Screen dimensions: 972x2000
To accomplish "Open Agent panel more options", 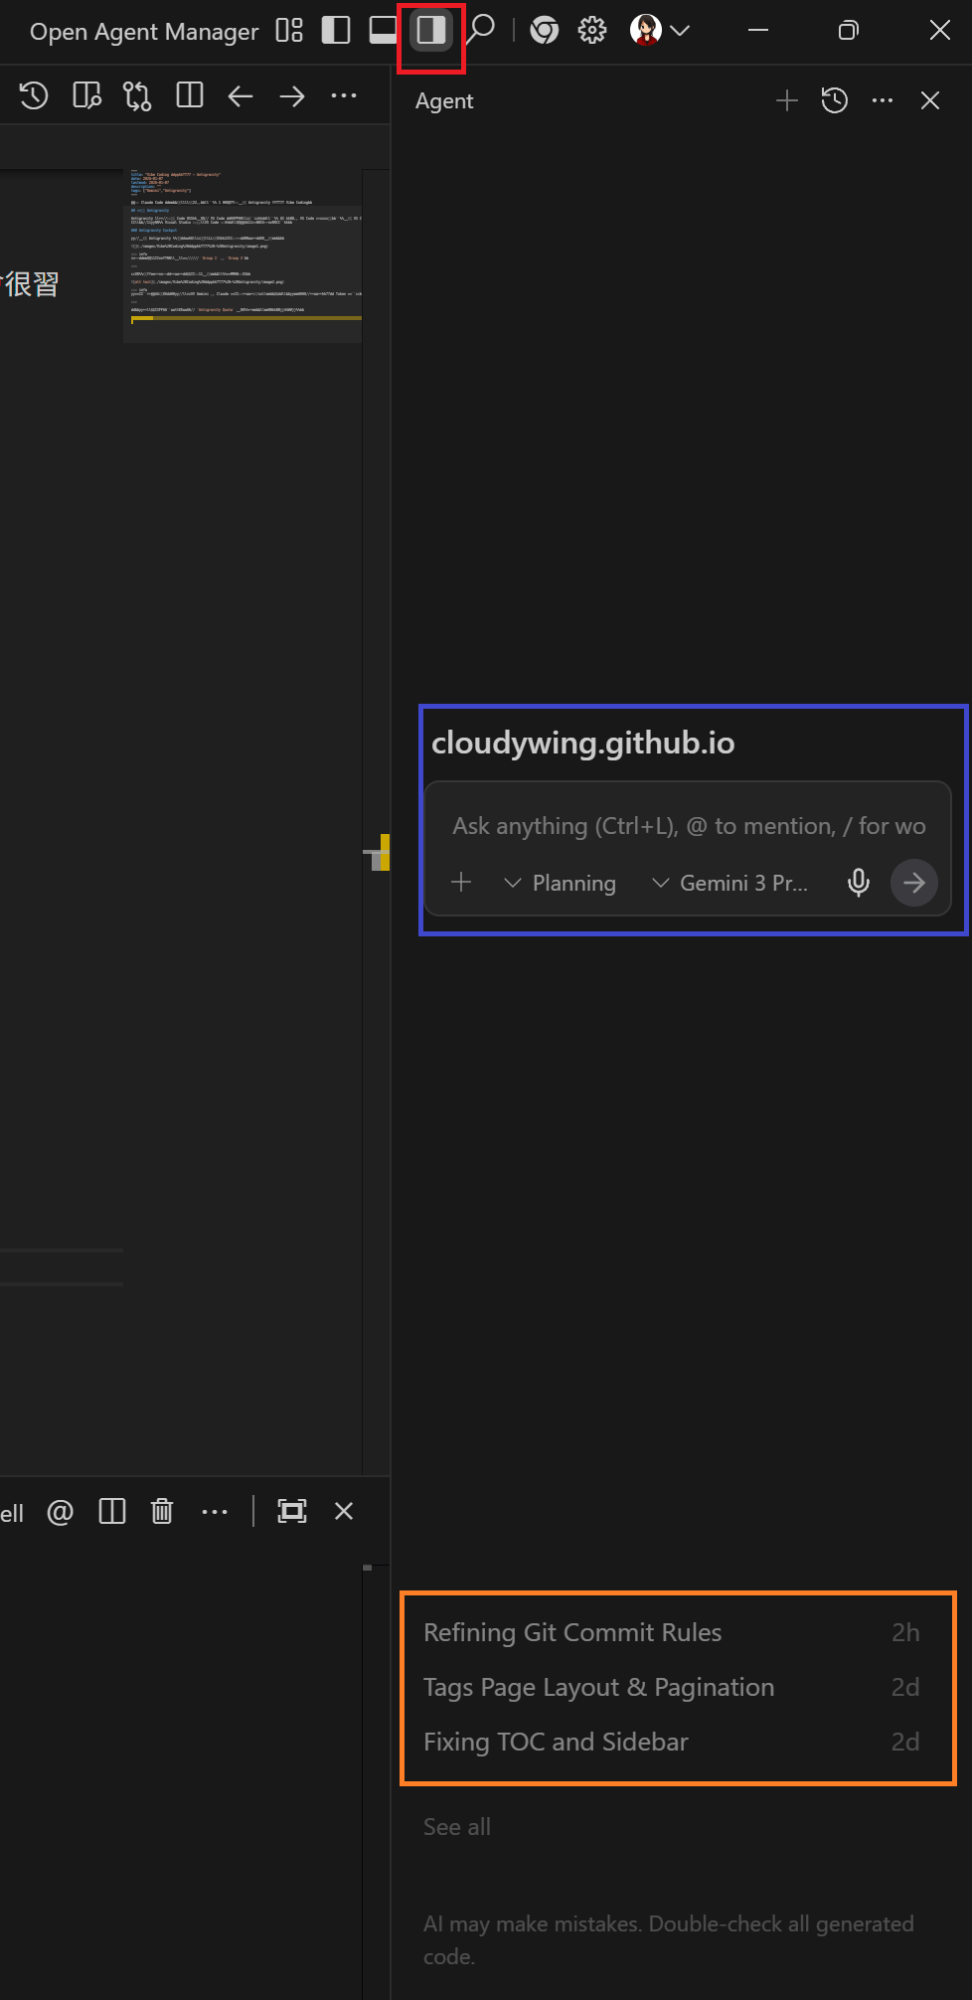I will pos(883,100).
